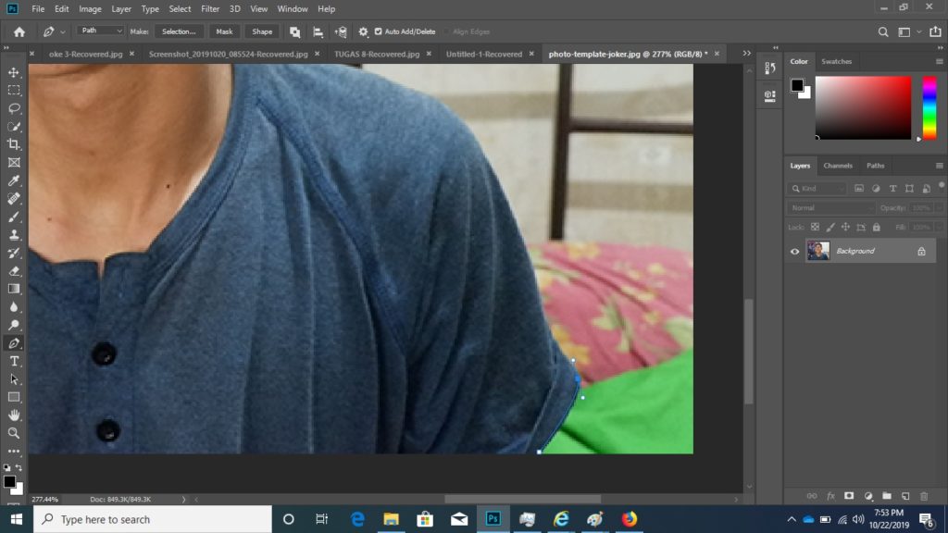Open the Layers panel menu

939,166
